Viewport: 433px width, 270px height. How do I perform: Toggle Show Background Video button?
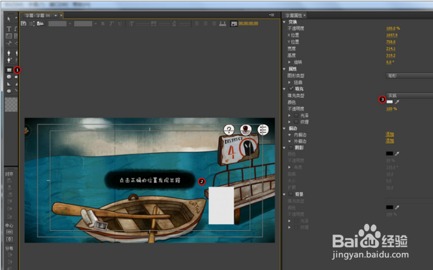click(x=234, y=23)
